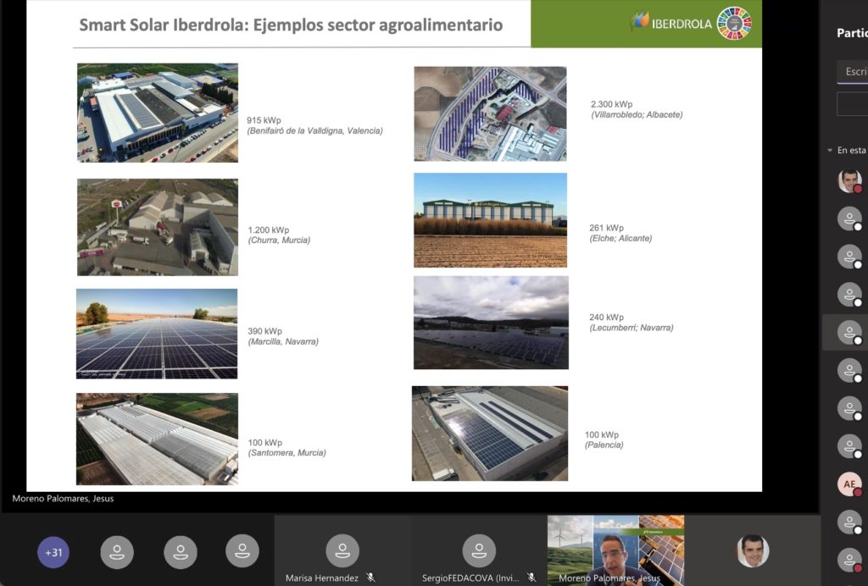
Task: Click the 'Marisa Hernandez' name label
Action: pos(321,578)
